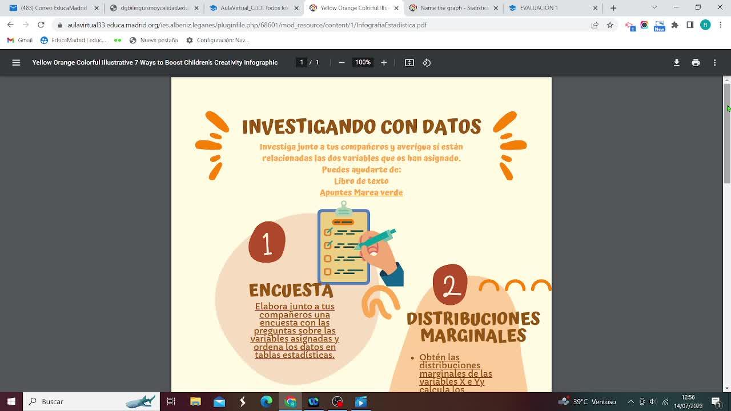Select the PDF page number field
The height and width of the screenshot is (411, 731).
(x=302, y=62)
